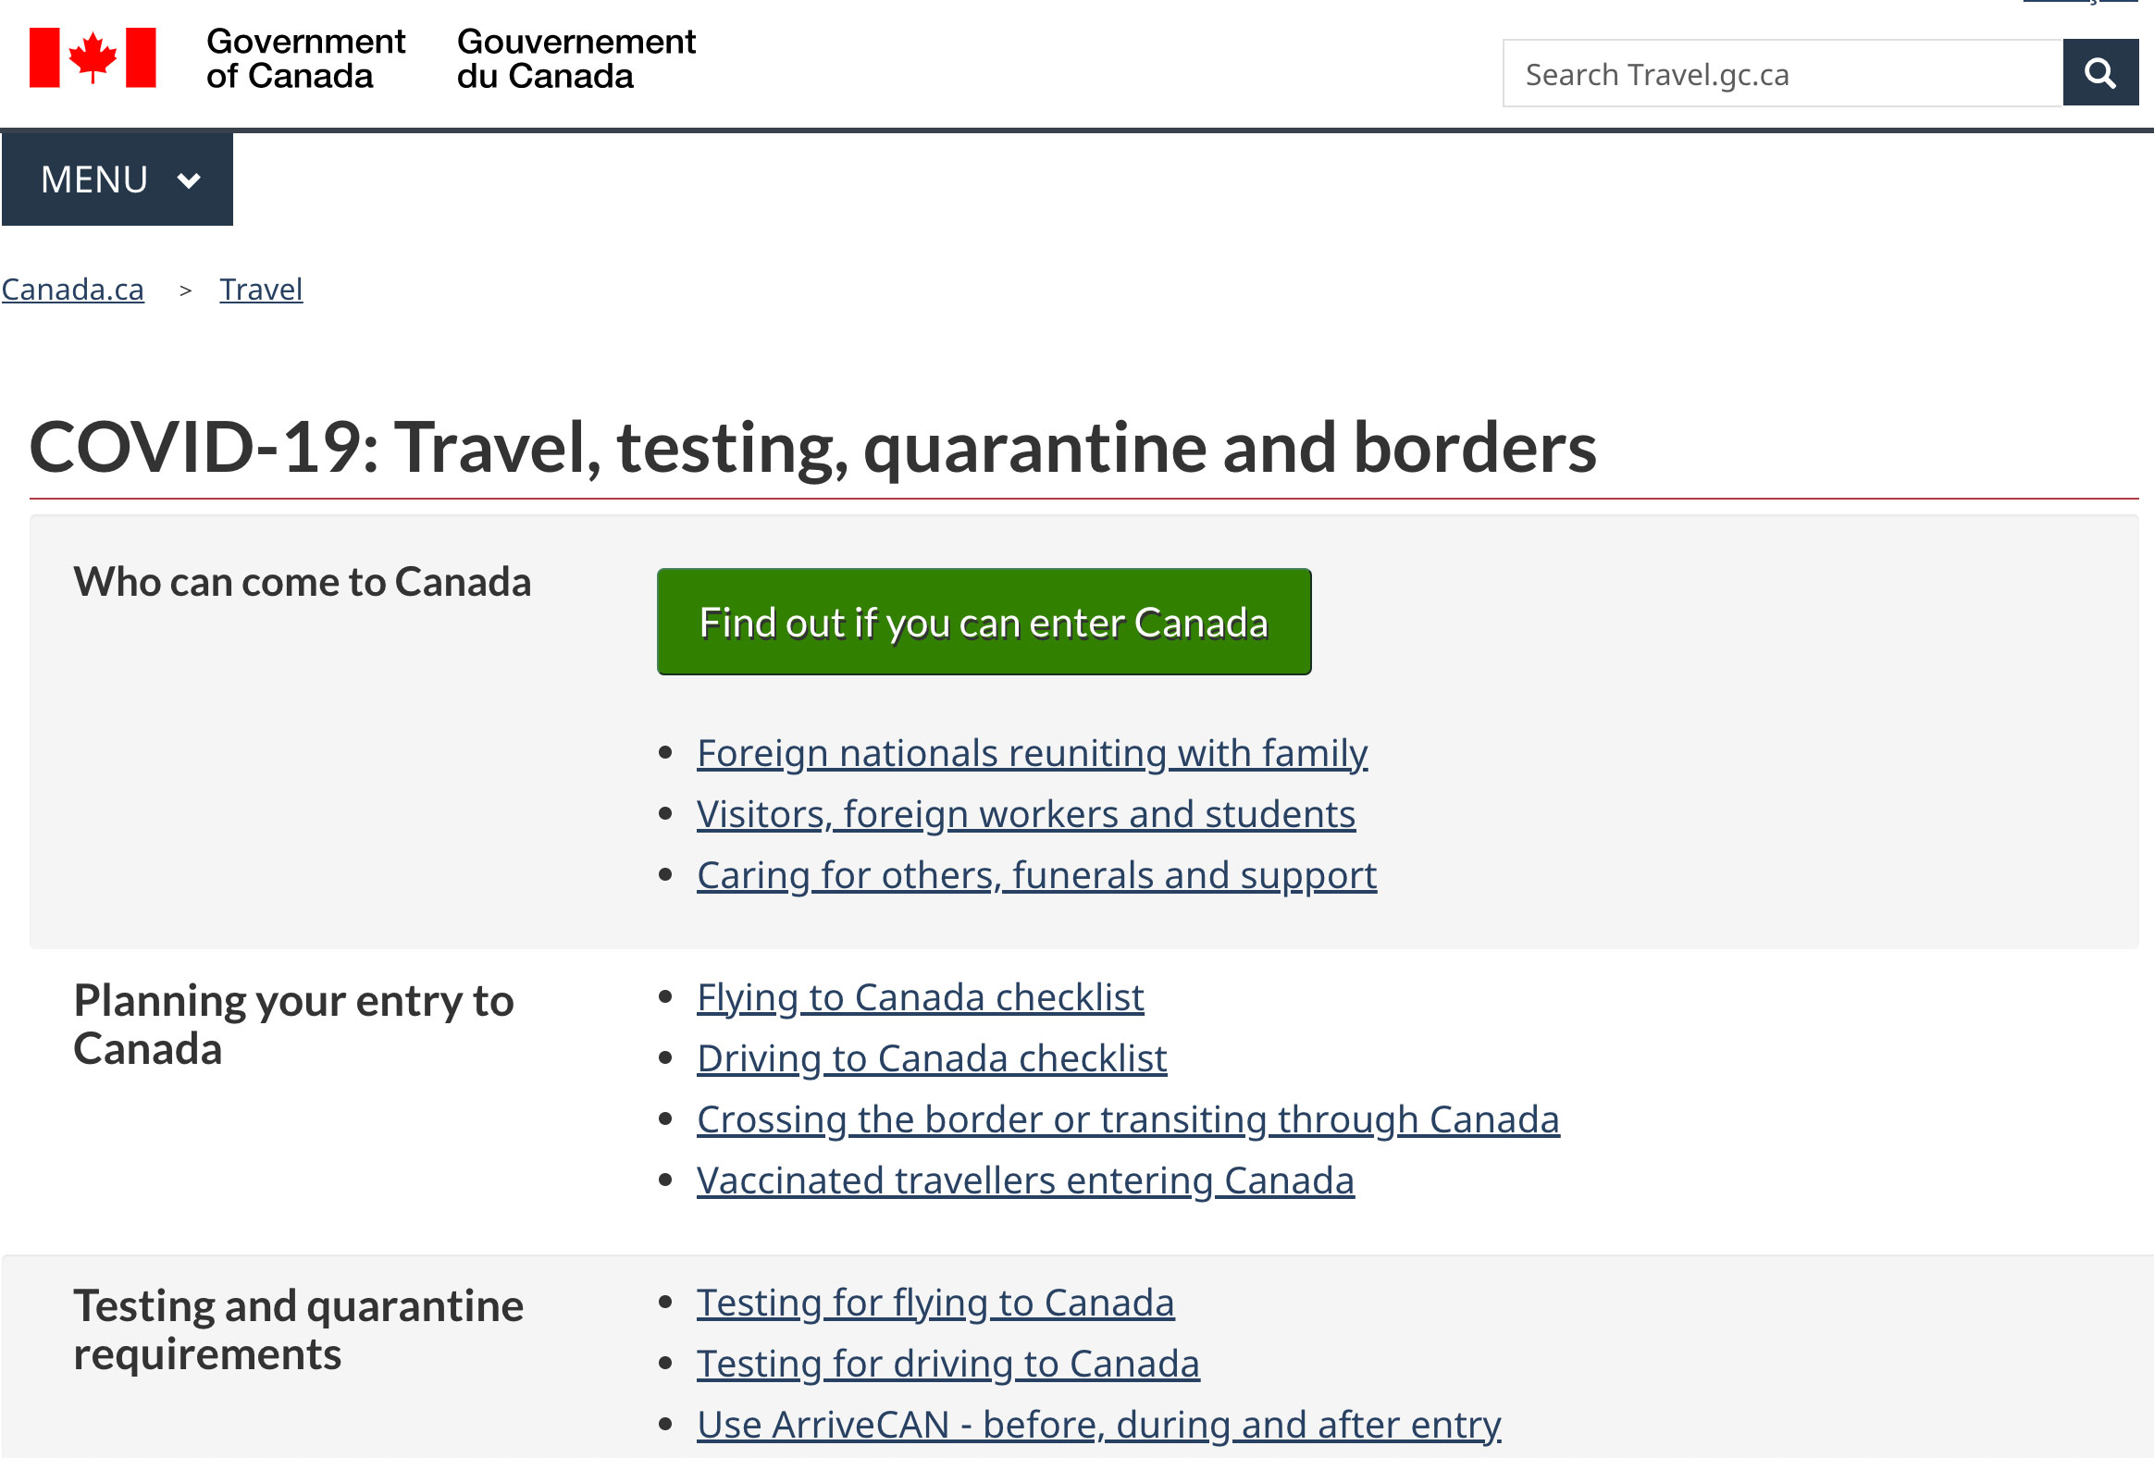Screen dimensions: 2154x1458
Task: Click the Canada flag logo
Action: 93,57
